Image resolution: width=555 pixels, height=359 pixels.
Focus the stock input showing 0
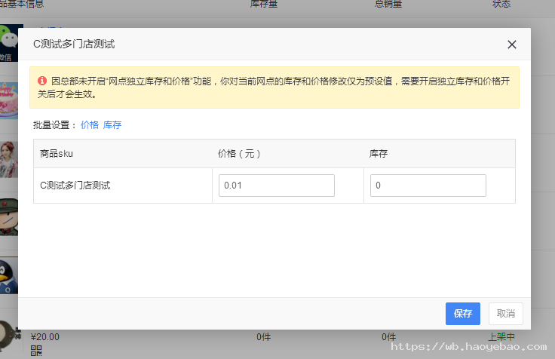428,186
